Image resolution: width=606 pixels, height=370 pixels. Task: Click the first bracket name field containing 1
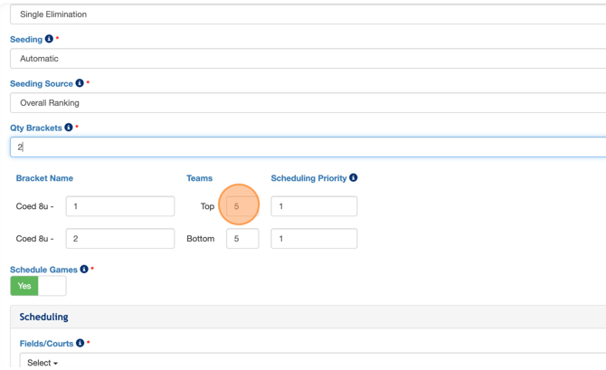(x=119, y=206)
